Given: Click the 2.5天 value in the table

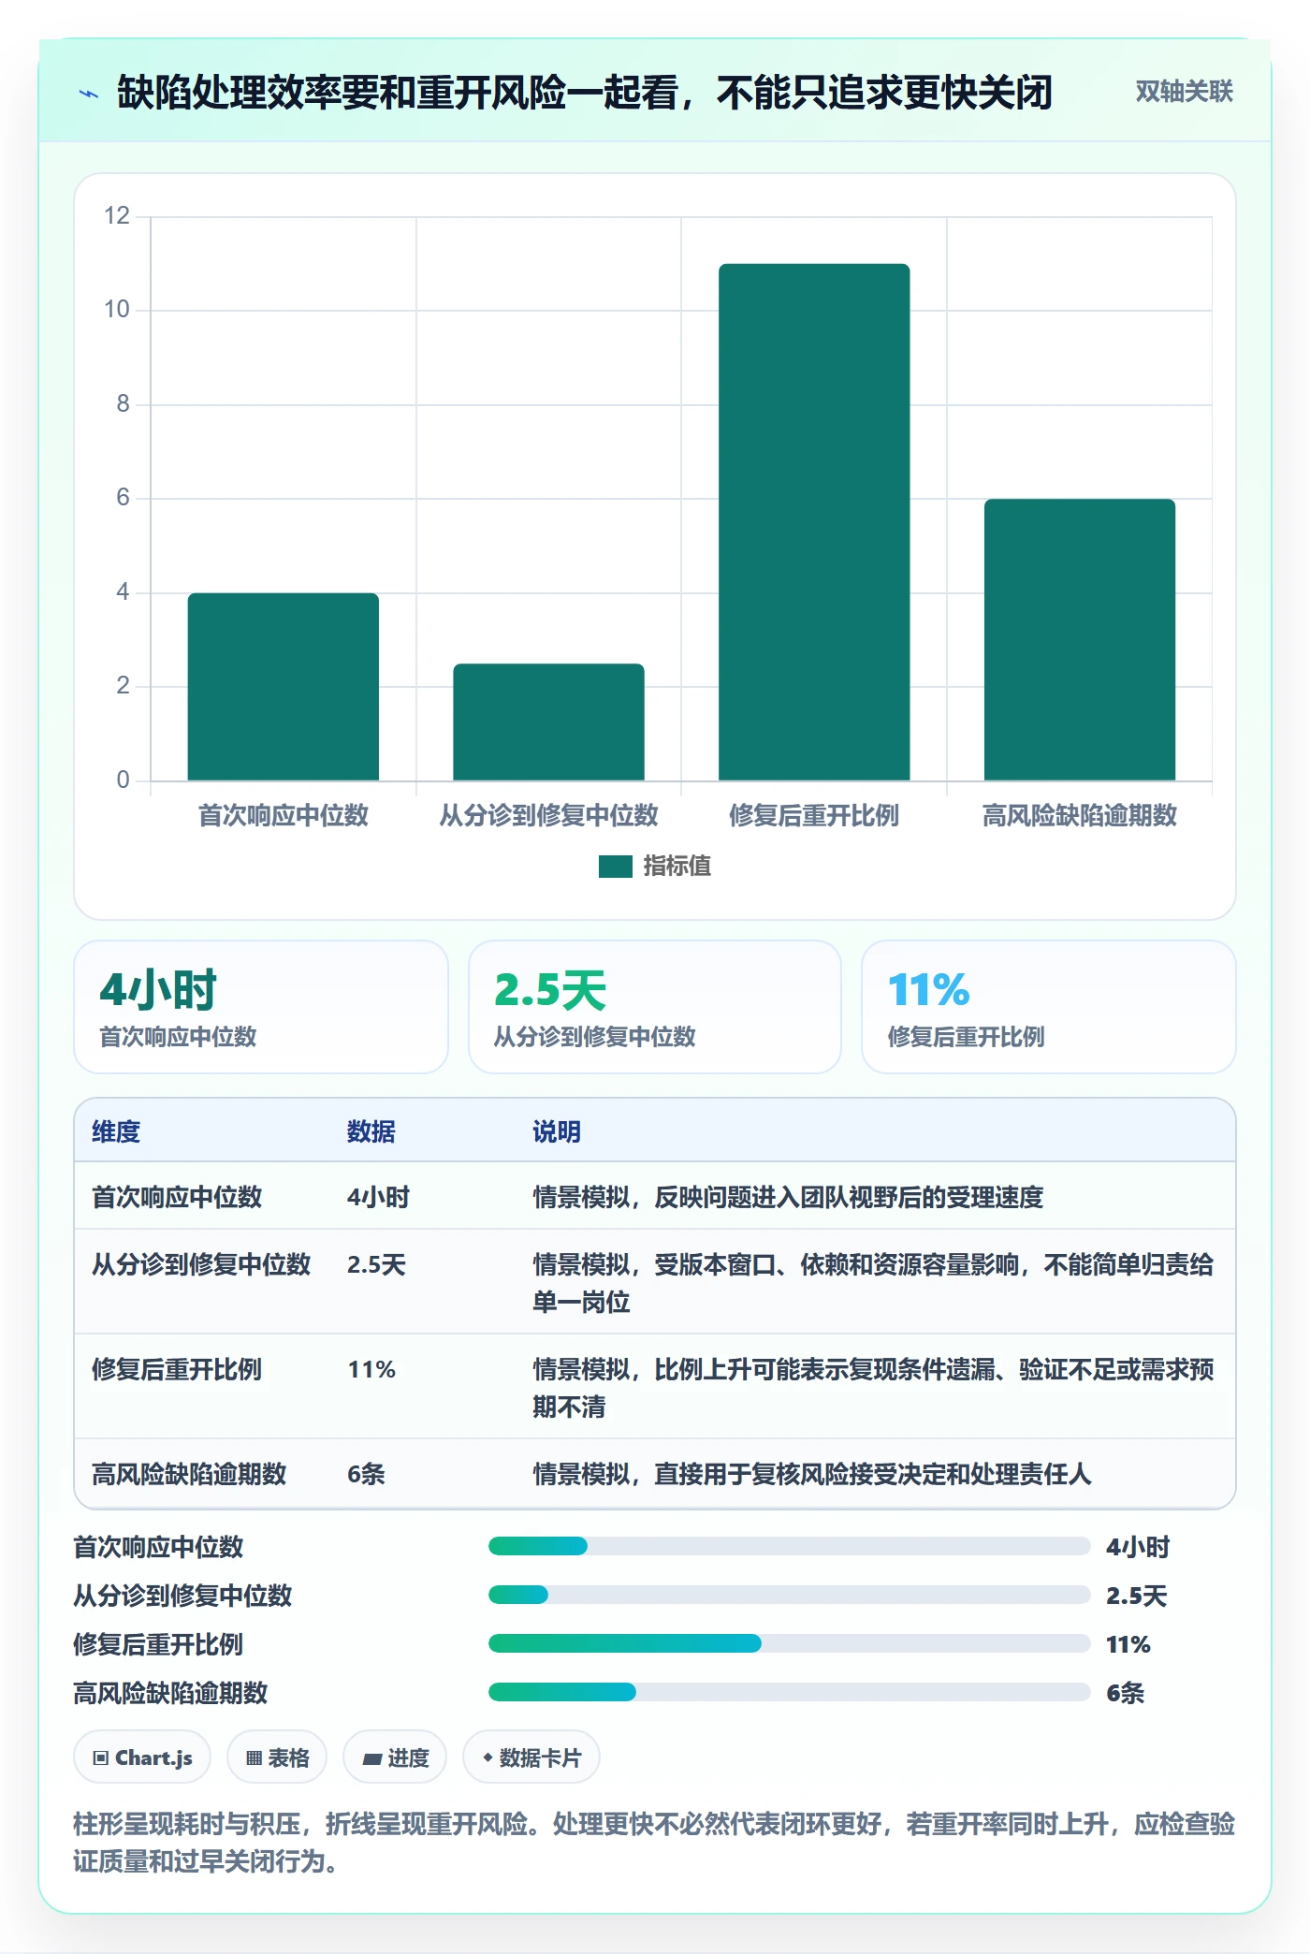Looking at the screenshot, I should pos(376,1264).
